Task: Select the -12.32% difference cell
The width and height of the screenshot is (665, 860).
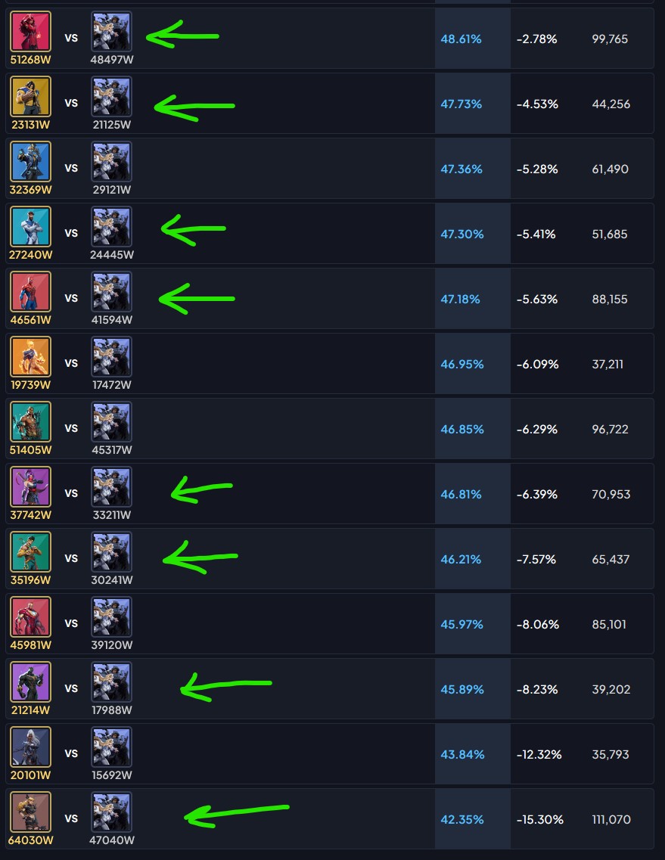Action: click(x=539, y=755)
